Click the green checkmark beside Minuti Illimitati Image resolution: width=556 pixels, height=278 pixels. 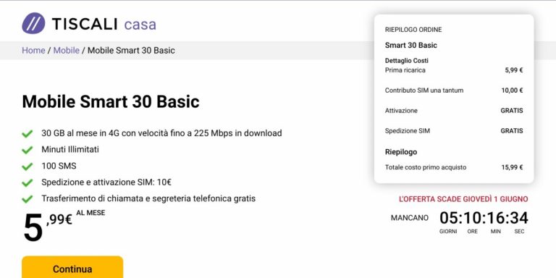28,150
